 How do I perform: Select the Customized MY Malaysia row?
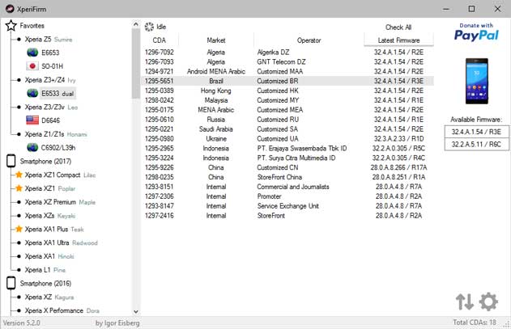[287, 100]
